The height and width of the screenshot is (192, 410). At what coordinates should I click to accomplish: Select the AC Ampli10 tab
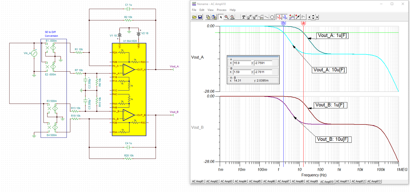327,182
